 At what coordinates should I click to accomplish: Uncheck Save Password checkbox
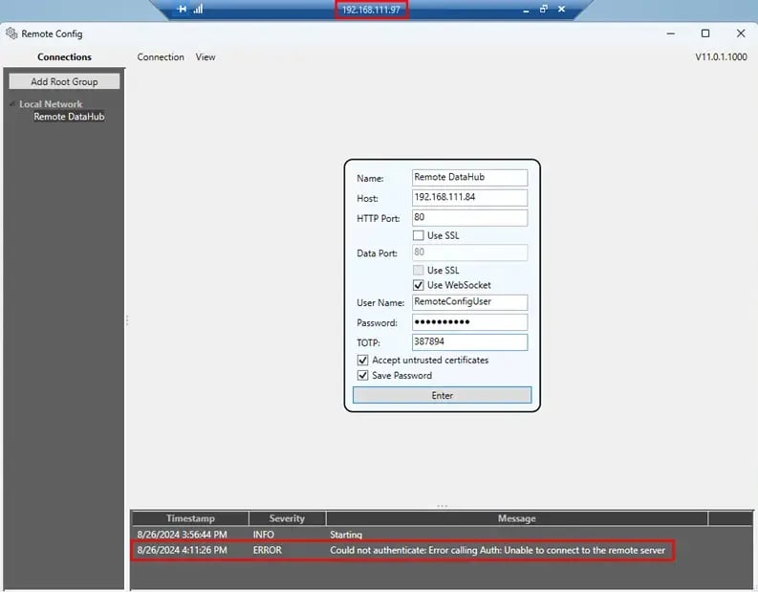tap(362, 375)
